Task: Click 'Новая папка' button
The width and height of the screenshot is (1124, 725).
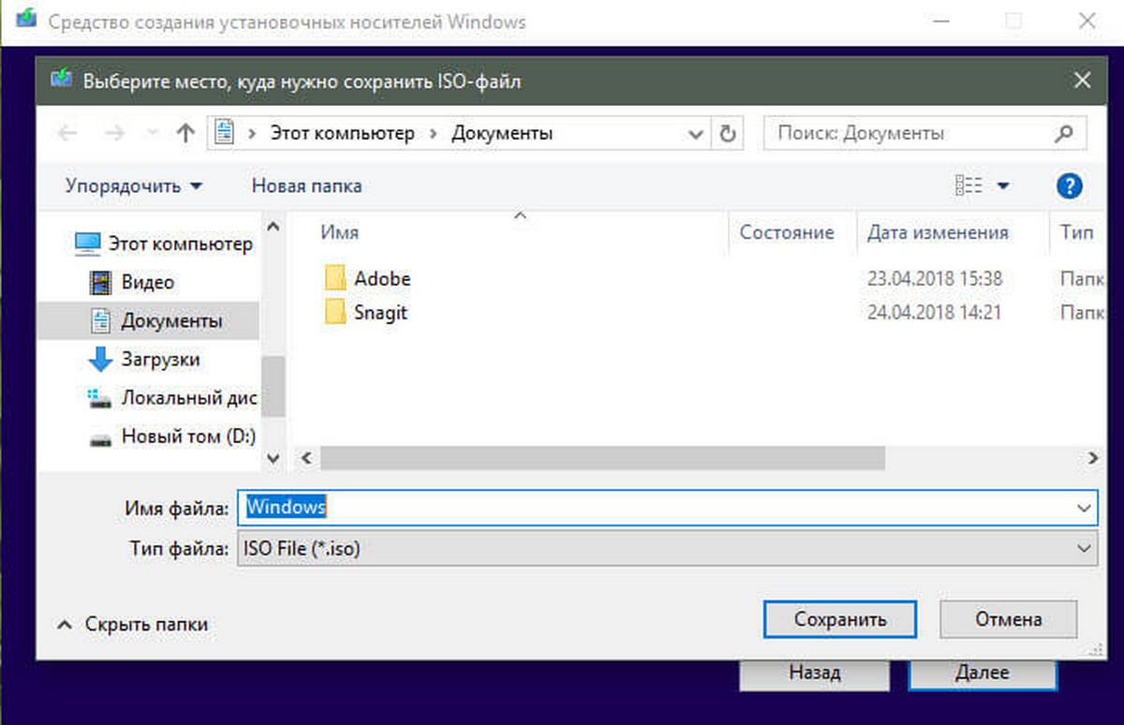Action: point(306,185)
